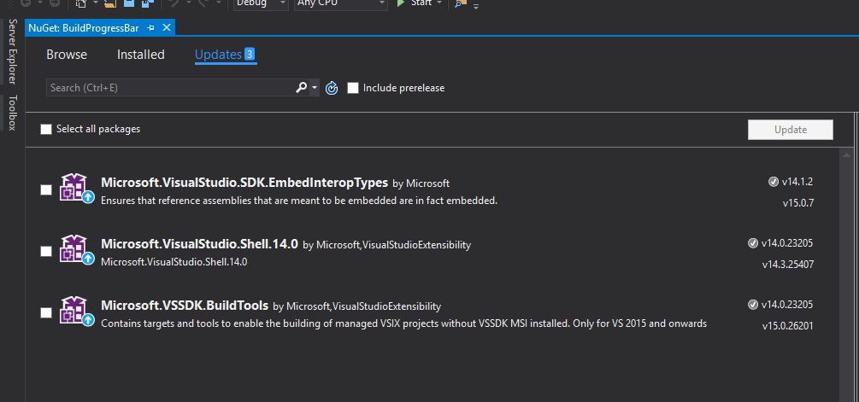Enable Include prerelease checkbox
This screenshot has height=402, width=859.
353,88
